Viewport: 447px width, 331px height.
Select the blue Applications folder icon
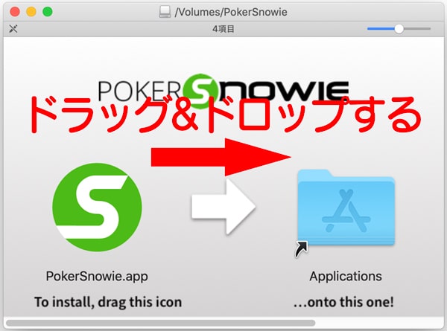pos(345,208)
